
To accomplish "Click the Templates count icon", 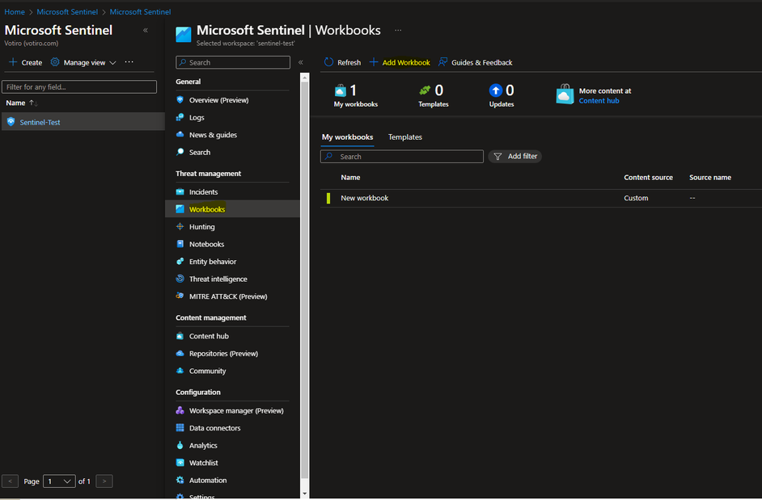I will click(x=425, y=90).
